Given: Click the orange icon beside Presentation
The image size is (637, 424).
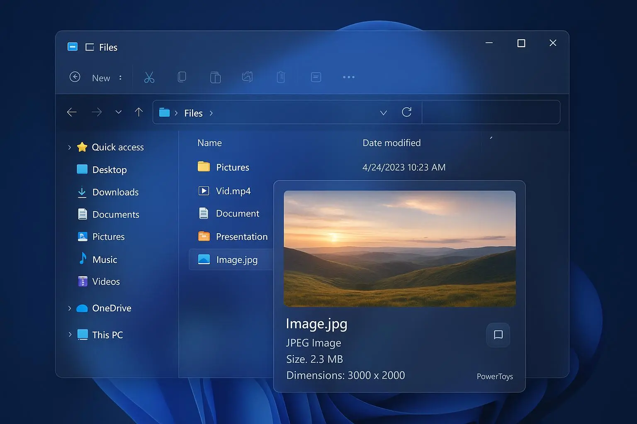Looking at the screenshot, I should pos(204,236).
